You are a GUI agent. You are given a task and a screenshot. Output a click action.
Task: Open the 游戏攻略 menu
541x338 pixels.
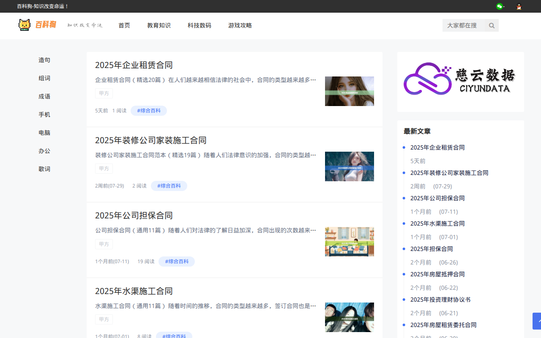[240, 25]
